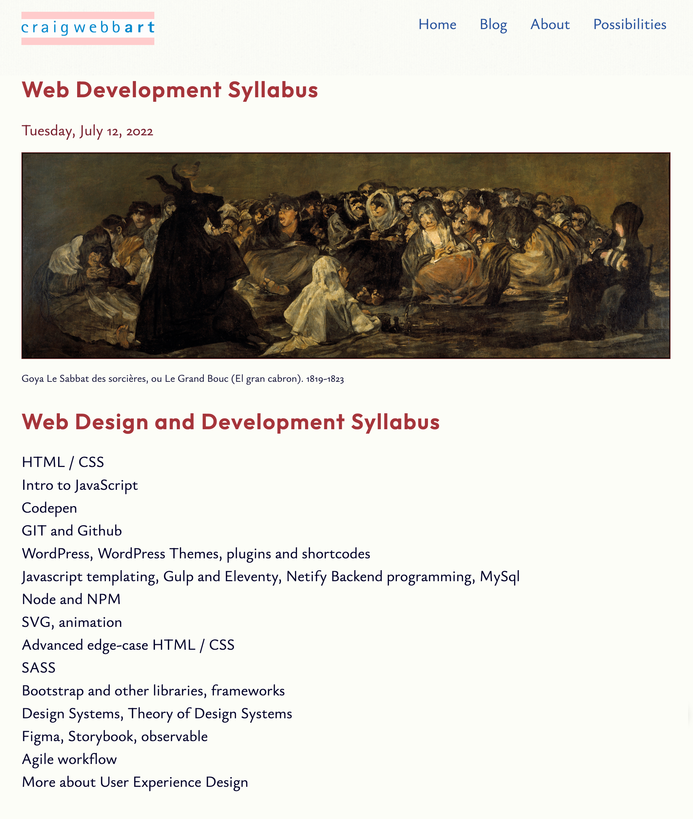The width and height of the screenshot is (693, 819).
Task: Click the craigwebbart site logo
Action: (x=88, y=28)
